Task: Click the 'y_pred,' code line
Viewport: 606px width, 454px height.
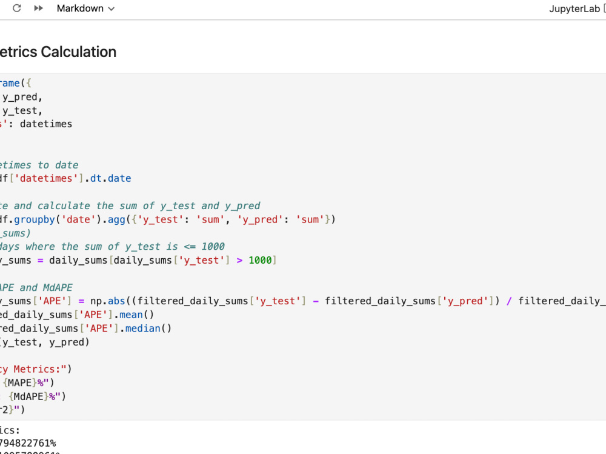Action: pyautogui.click(x=21, y=96)
